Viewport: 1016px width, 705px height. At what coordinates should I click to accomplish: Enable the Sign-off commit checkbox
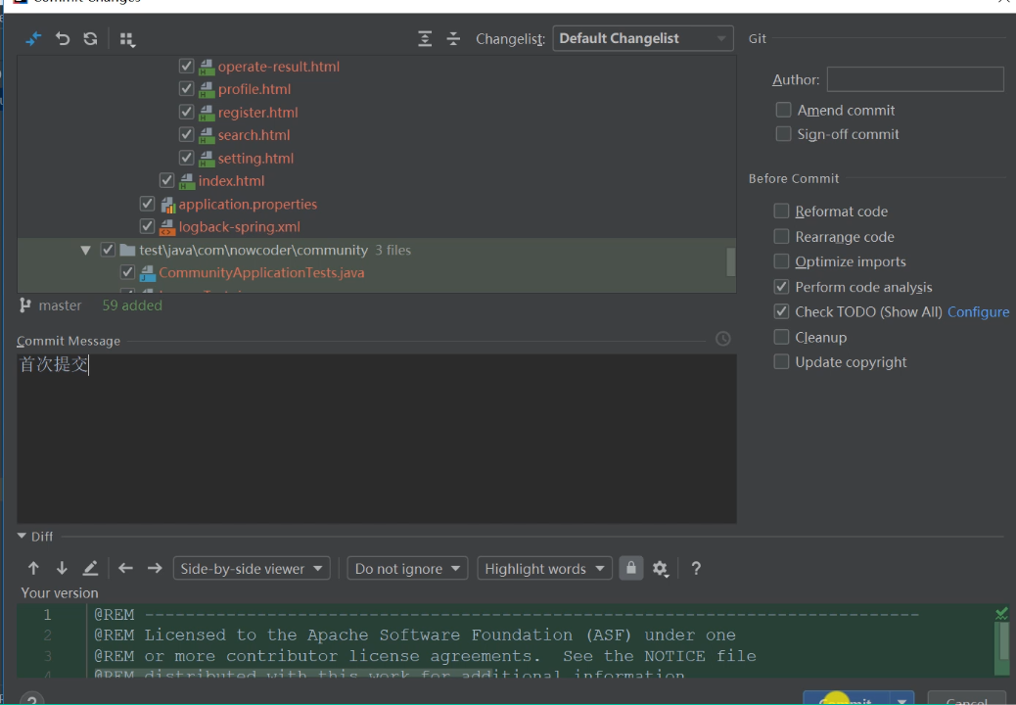coord(783,133)
